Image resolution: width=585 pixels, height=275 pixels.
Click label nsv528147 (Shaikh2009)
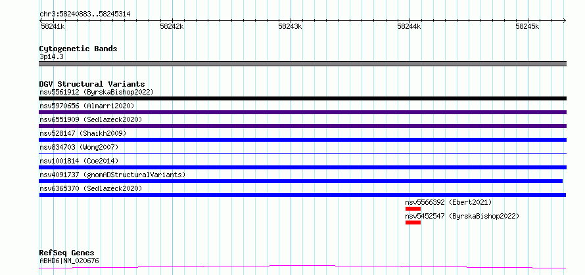pyautogui.click(x=83, y=133)
